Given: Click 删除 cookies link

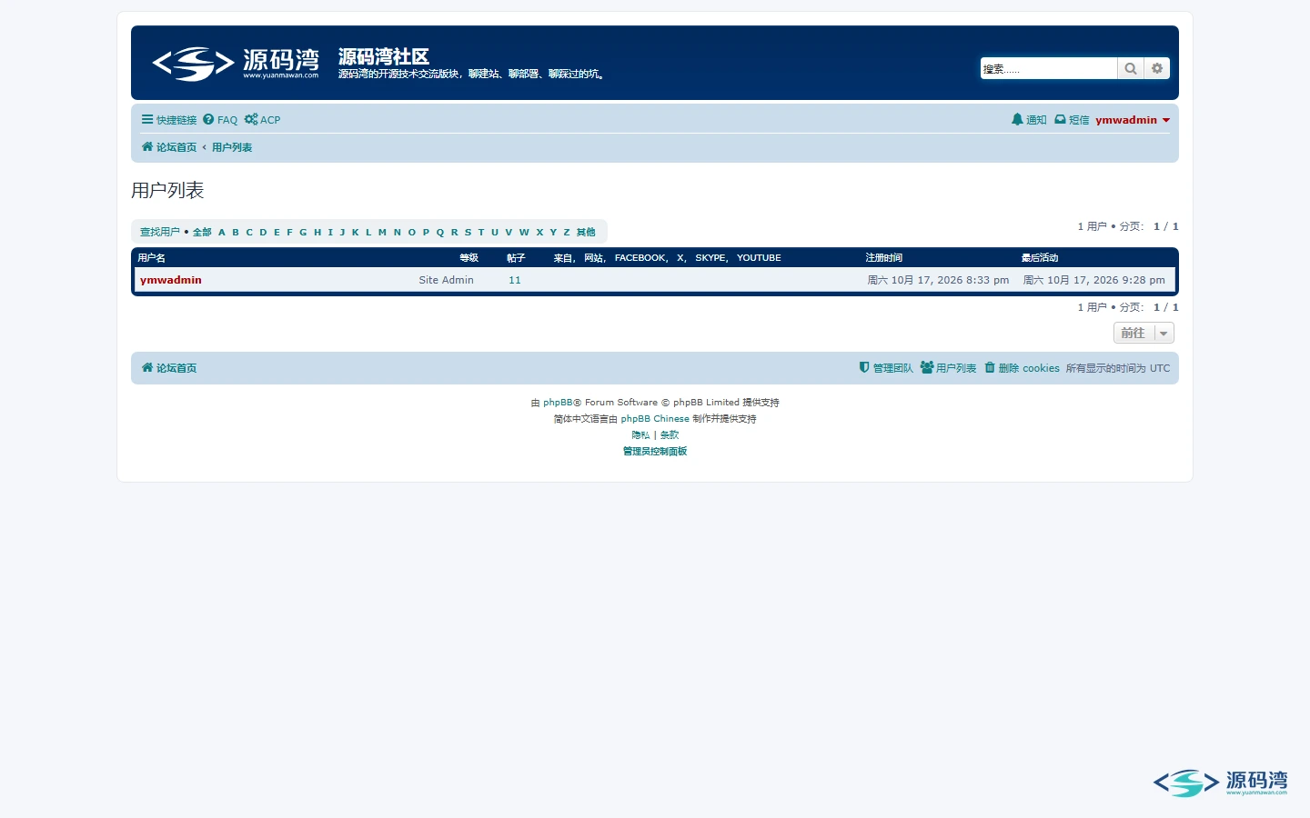Looking at the screenshot, I should click(x=1022, y=368).
